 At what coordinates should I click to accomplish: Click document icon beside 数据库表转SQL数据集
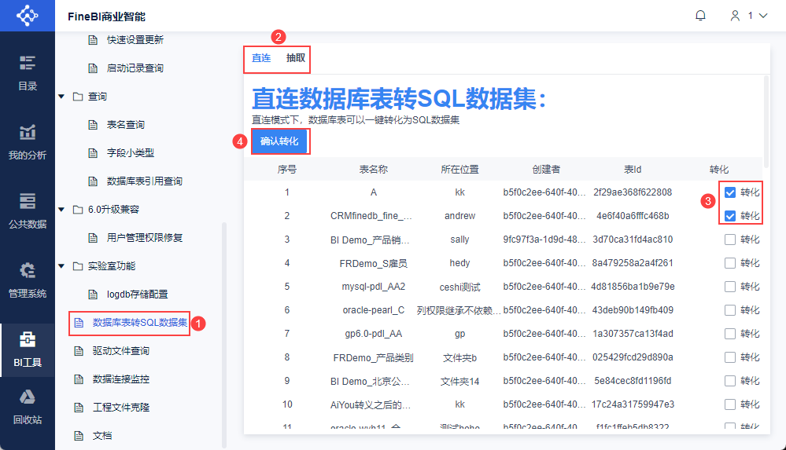click(x=79, y=323)
